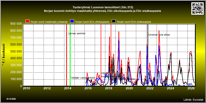Viewport: 206px width, 103px height.
Task: Click the 'Ukrainan sota alkaa' annotation
Action: [x=159, y=35]
